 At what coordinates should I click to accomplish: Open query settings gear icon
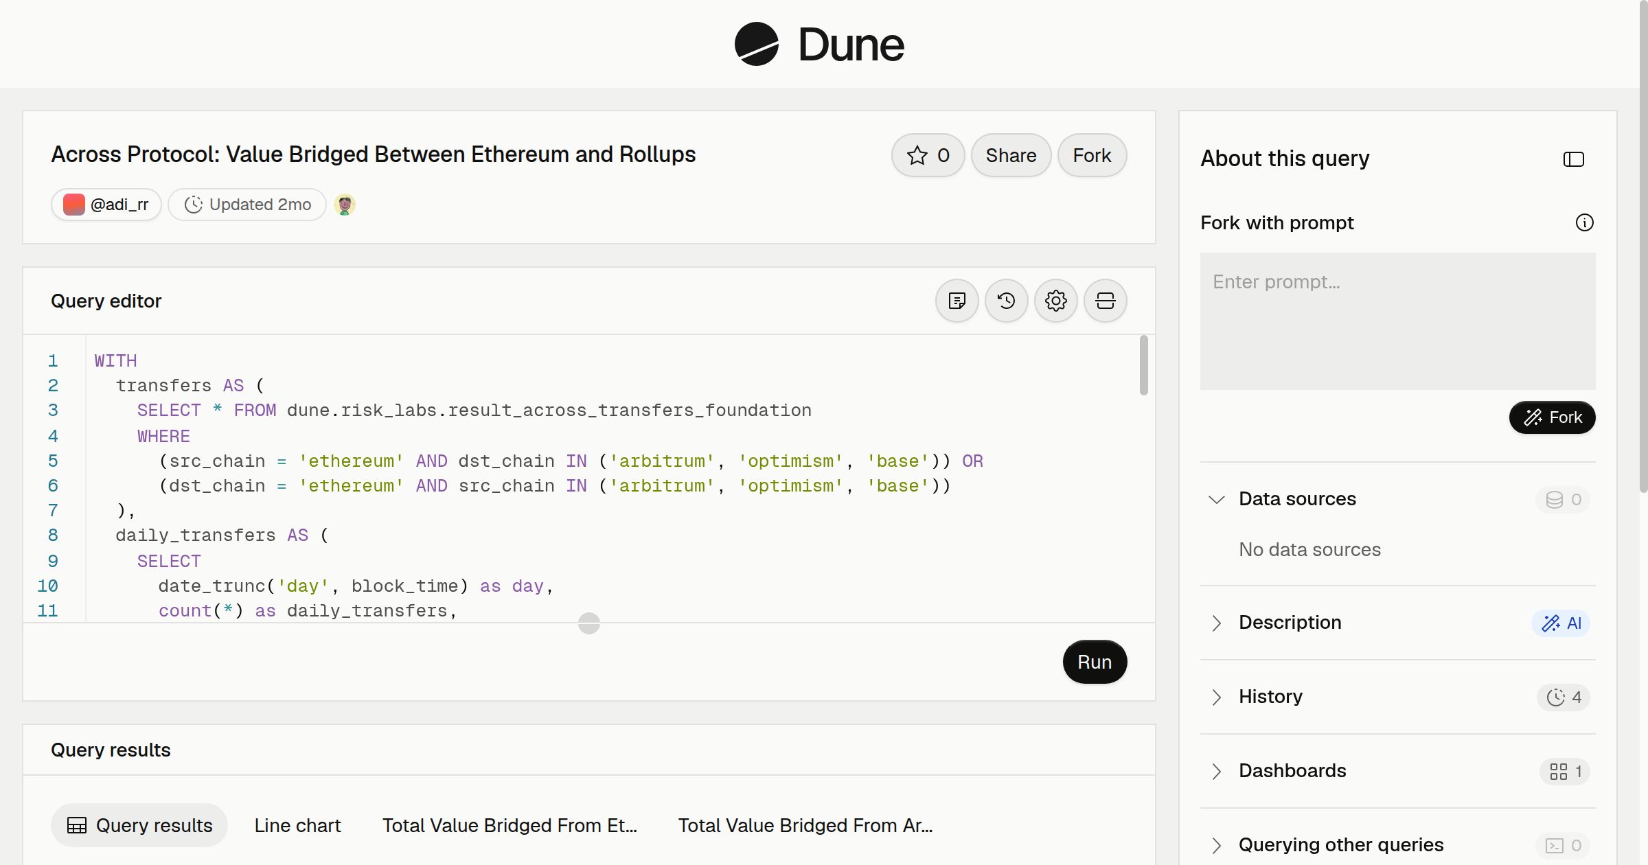(1056, 301)
